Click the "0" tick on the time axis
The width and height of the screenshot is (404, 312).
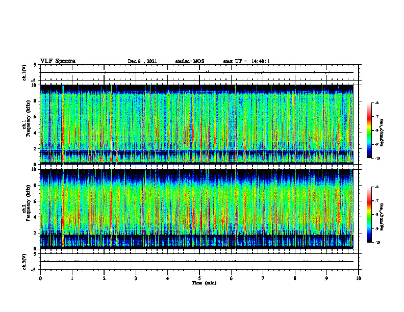[40, 278]
